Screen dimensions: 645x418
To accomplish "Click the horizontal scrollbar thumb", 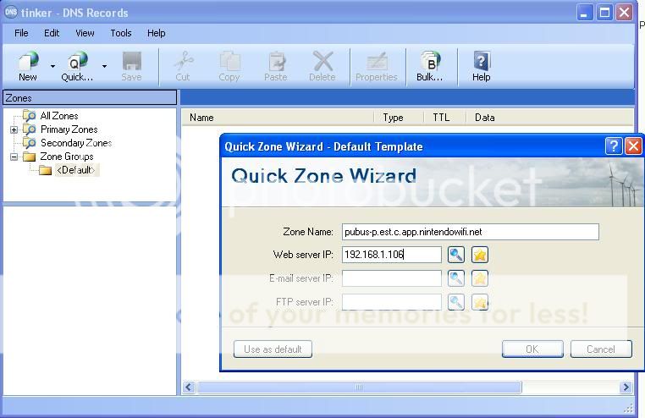I will 359,388.
